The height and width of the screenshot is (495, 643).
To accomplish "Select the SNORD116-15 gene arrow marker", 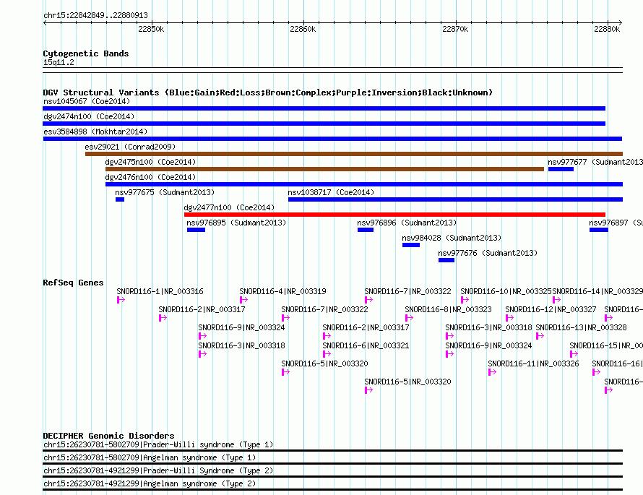I will coord(574,354).
